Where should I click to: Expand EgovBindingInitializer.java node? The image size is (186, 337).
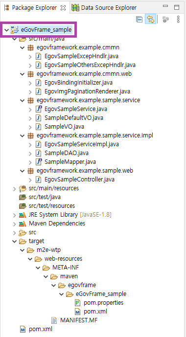coord(30,83)
